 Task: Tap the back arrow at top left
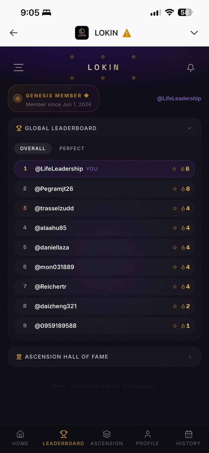pos(14,33)
